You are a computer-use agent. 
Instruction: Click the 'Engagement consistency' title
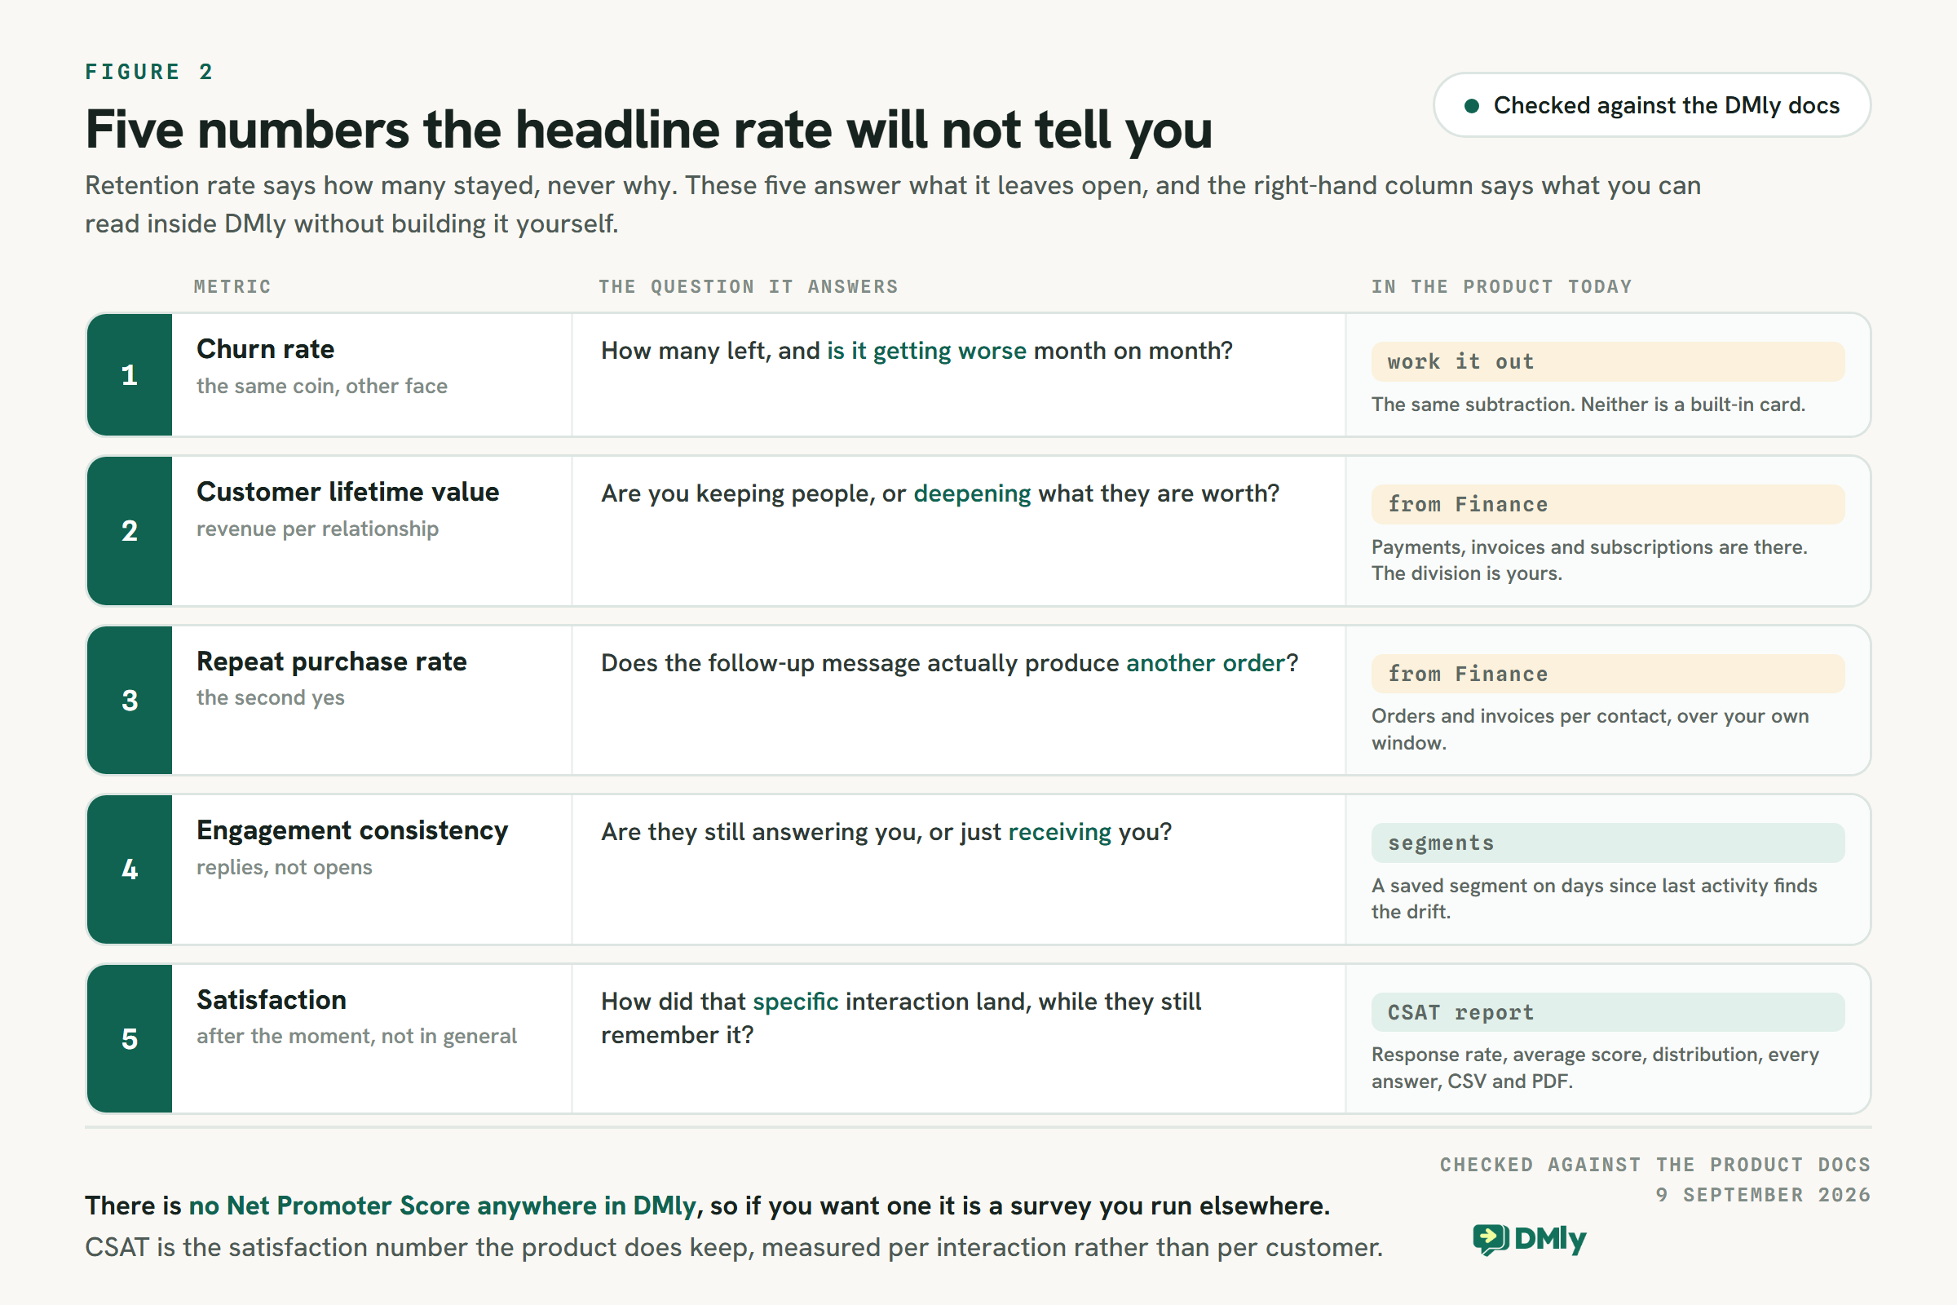pos(352,830)
